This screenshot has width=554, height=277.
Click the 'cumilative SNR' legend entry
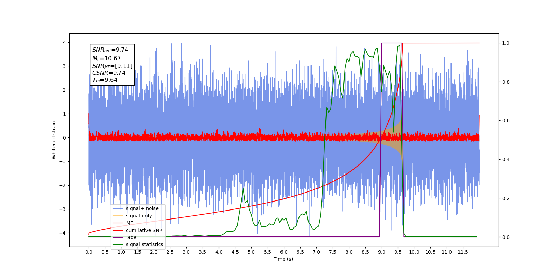137,230
